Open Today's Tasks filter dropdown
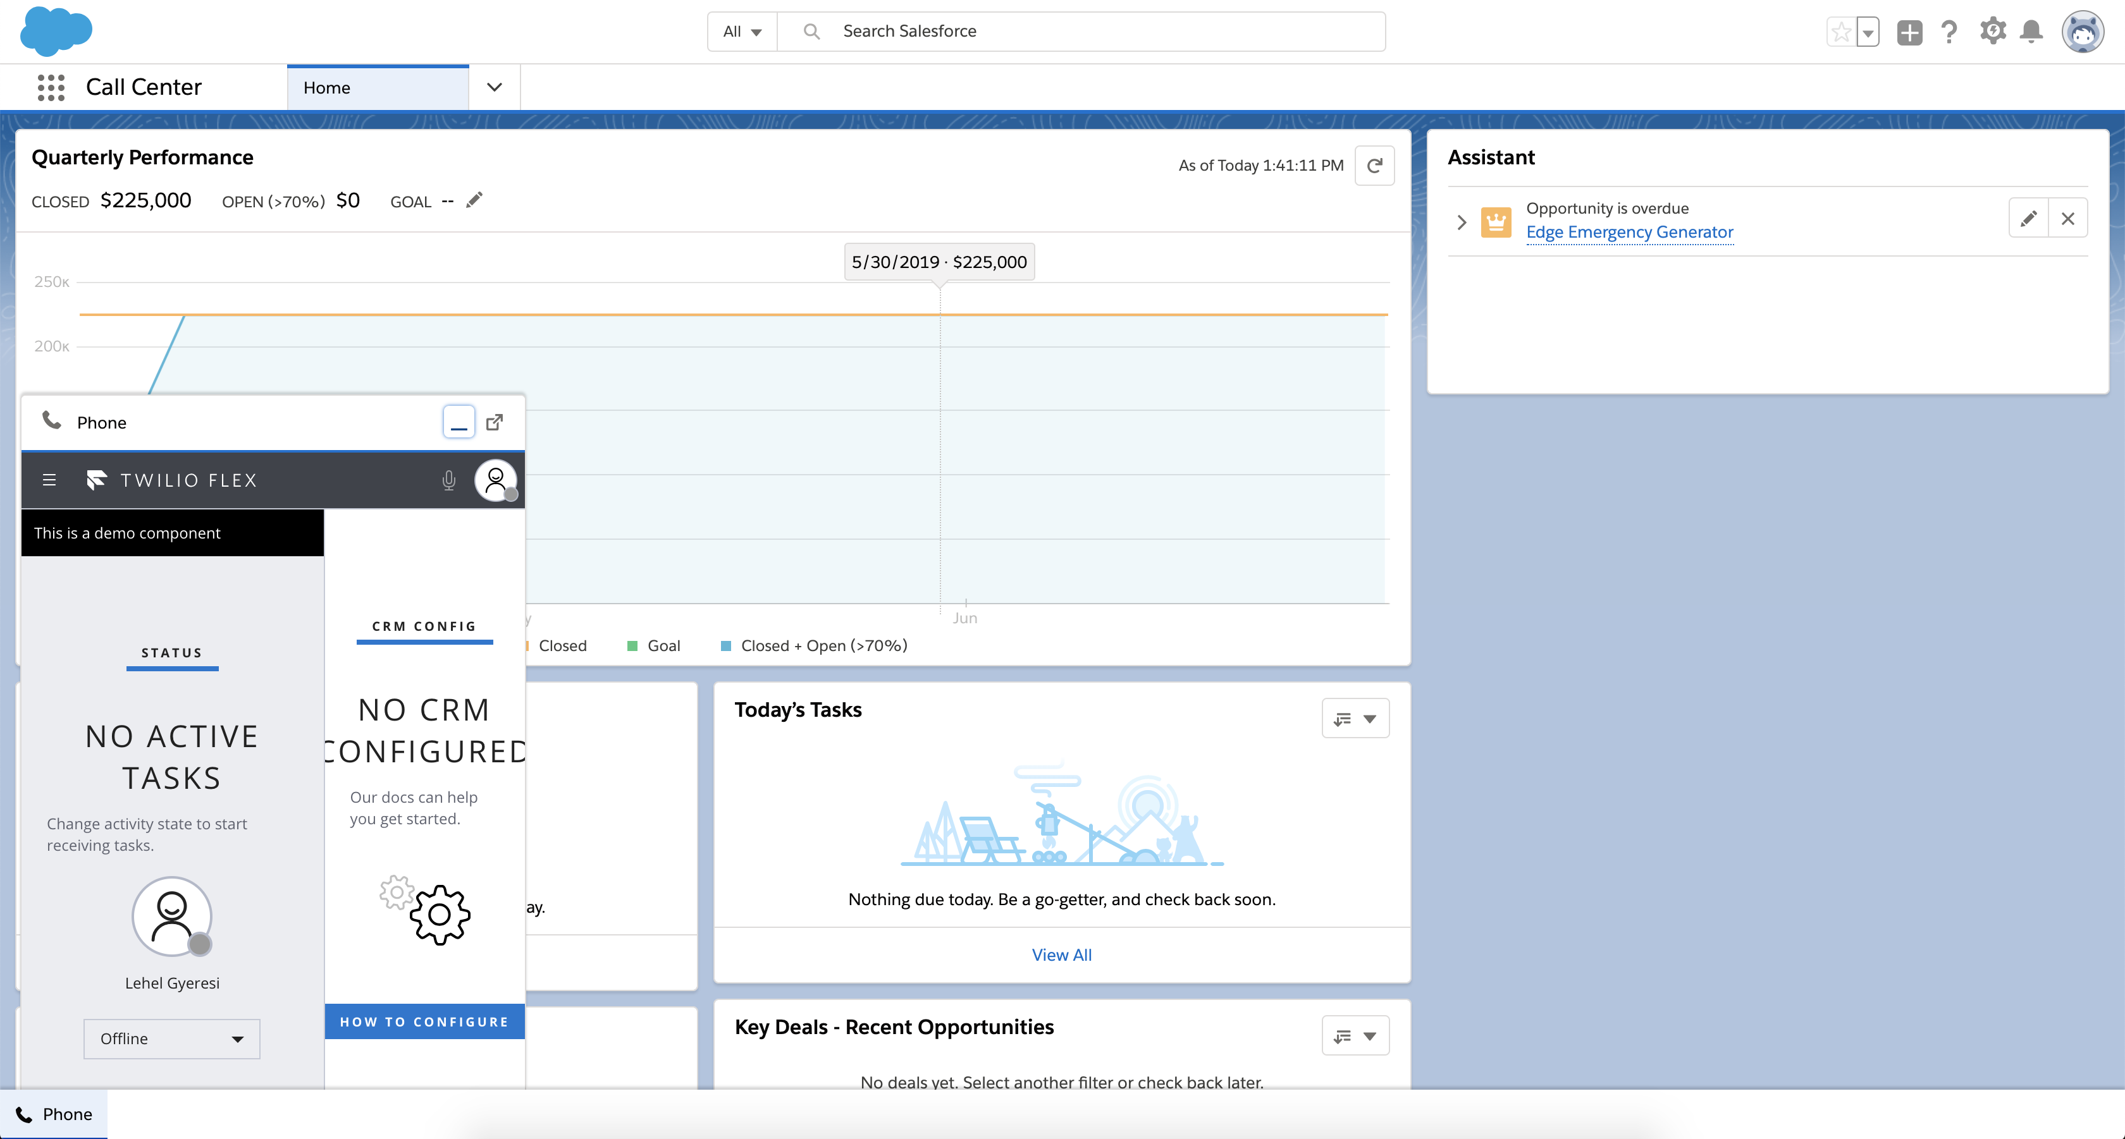 (1355, 719)
